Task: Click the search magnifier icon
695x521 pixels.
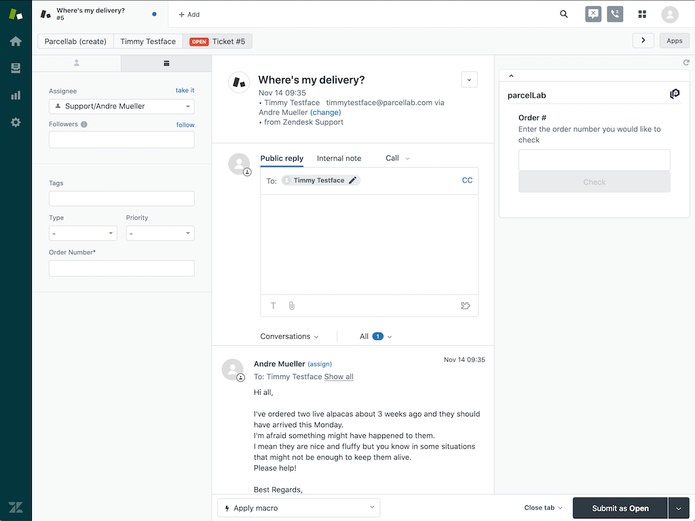Action: click(x=564, y=14)
